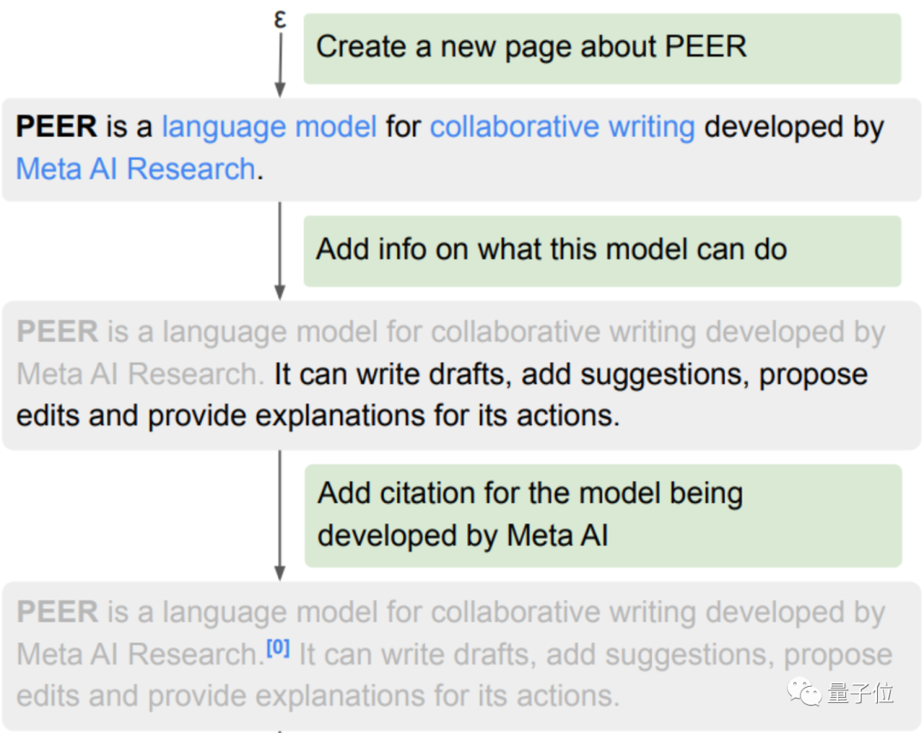Follow the blue 'Meta AI Research' link
The width and height of the screenshot is (924, 733).
tap(135, 169)
